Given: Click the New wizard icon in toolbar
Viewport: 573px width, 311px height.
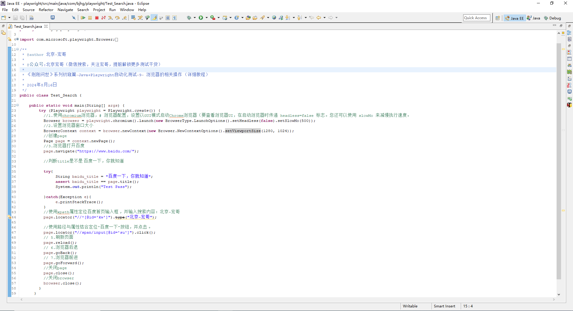Looking at the screenshot, I should pyautogui.click(x=4, y=18).
